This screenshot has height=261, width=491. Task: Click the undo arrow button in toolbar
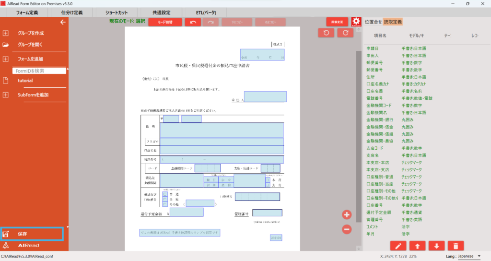pyautogui.click(x=193, y=22)
